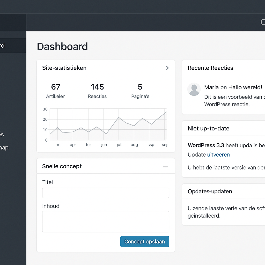This screenshot has width=265, height=265.
Task: Click the Recente Reacties panel header
Action: pos(210,68)
